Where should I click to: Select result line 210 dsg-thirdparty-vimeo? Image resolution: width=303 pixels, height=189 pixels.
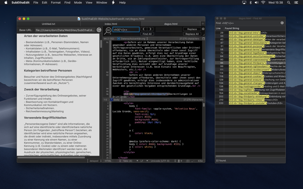point(250,100)
